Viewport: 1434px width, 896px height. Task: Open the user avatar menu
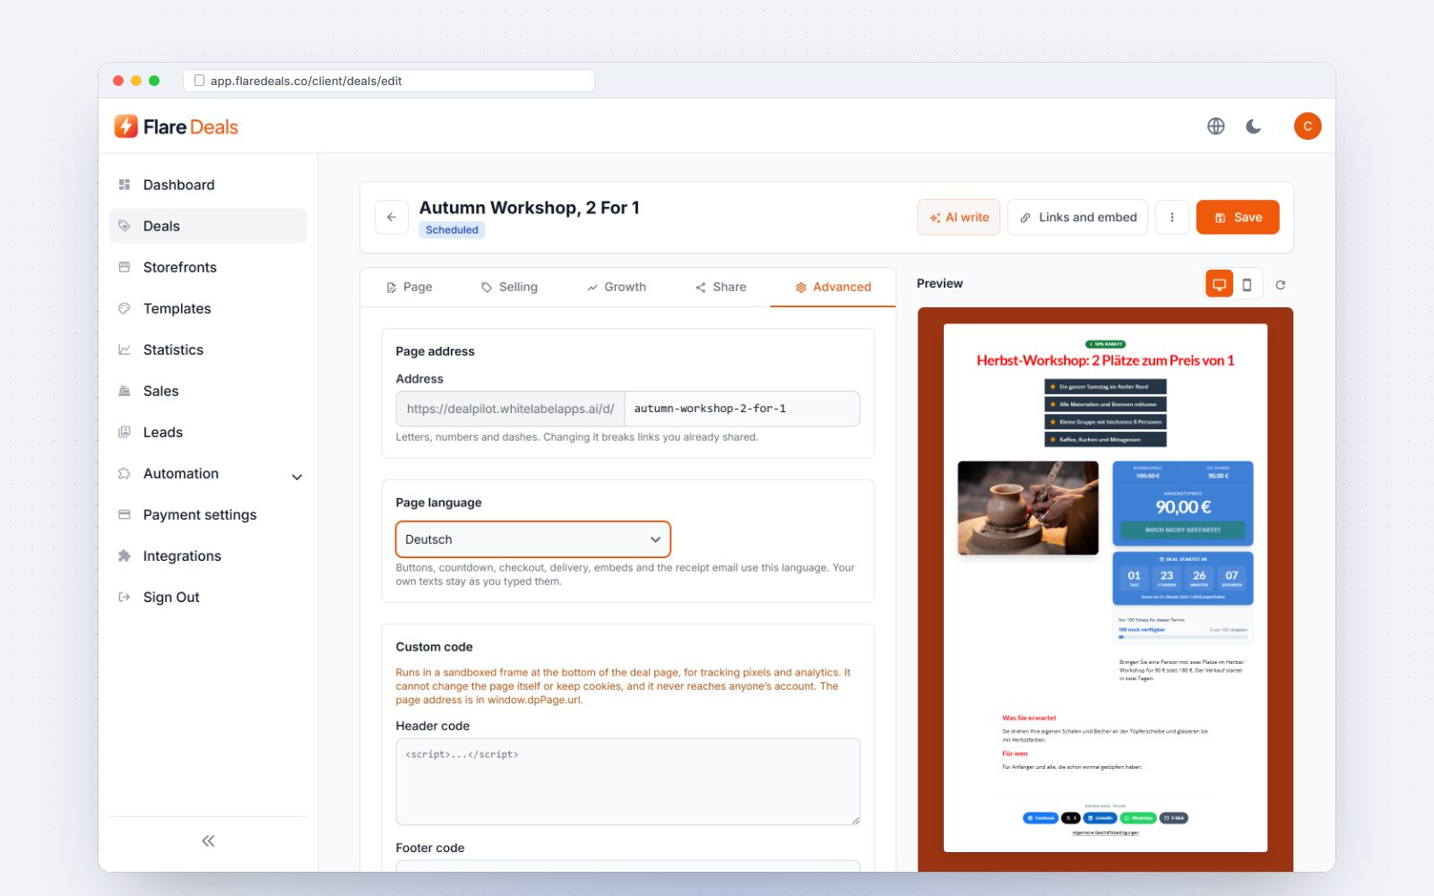tap(1308, 126)
